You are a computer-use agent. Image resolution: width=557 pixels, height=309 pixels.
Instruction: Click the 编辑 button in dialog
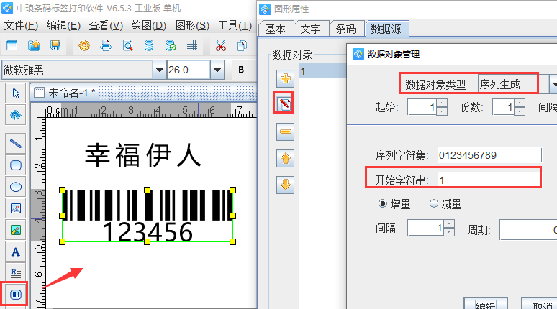click(485, 303)
